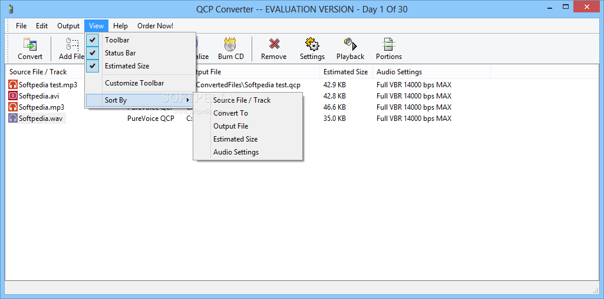Click the red X Remove icon

point(274,44)
